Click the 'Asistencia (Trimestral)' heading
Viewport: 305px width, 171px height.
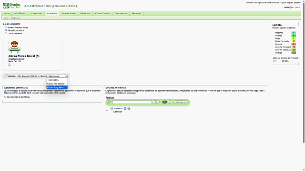click(x=16, y=87)
